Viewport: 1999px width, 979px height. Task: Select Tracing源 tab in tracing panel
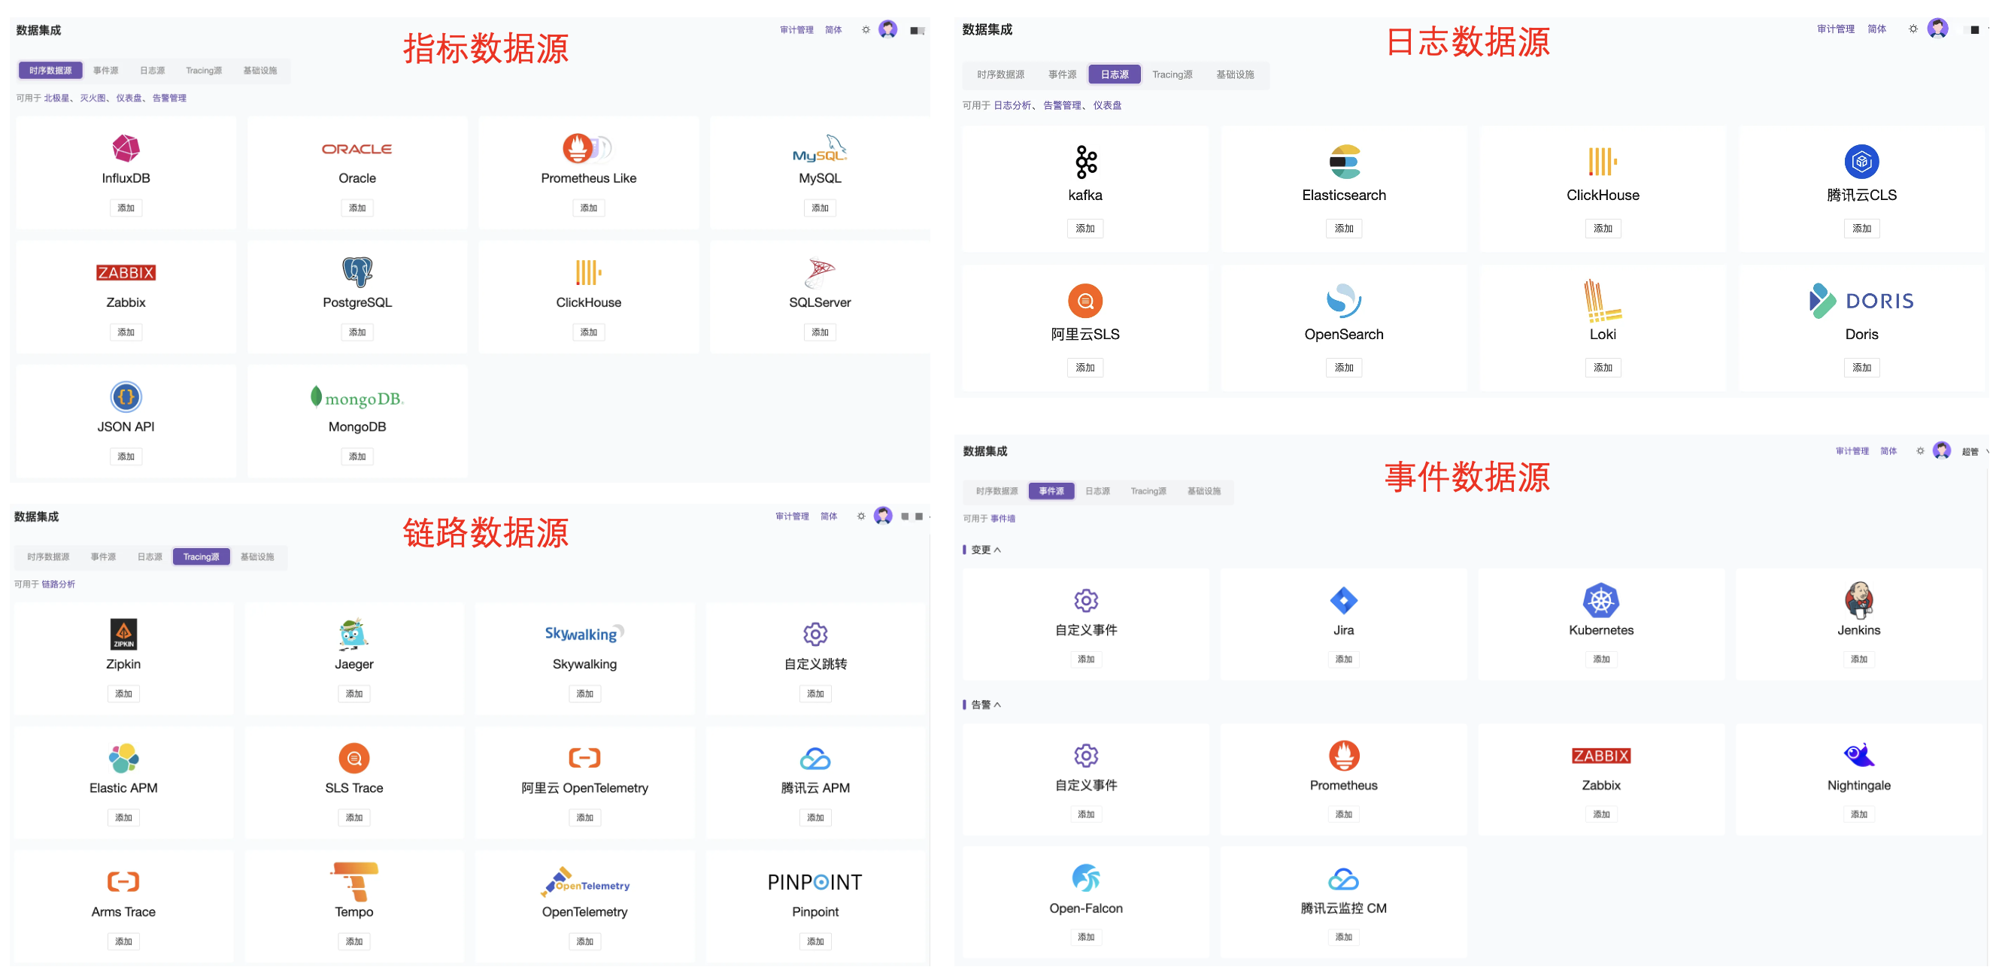click(201, 556)
